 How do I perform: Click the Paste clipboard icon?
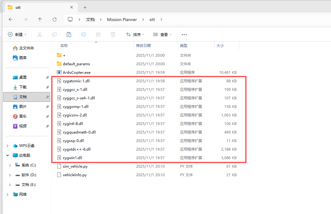click(x=69, y=34)
